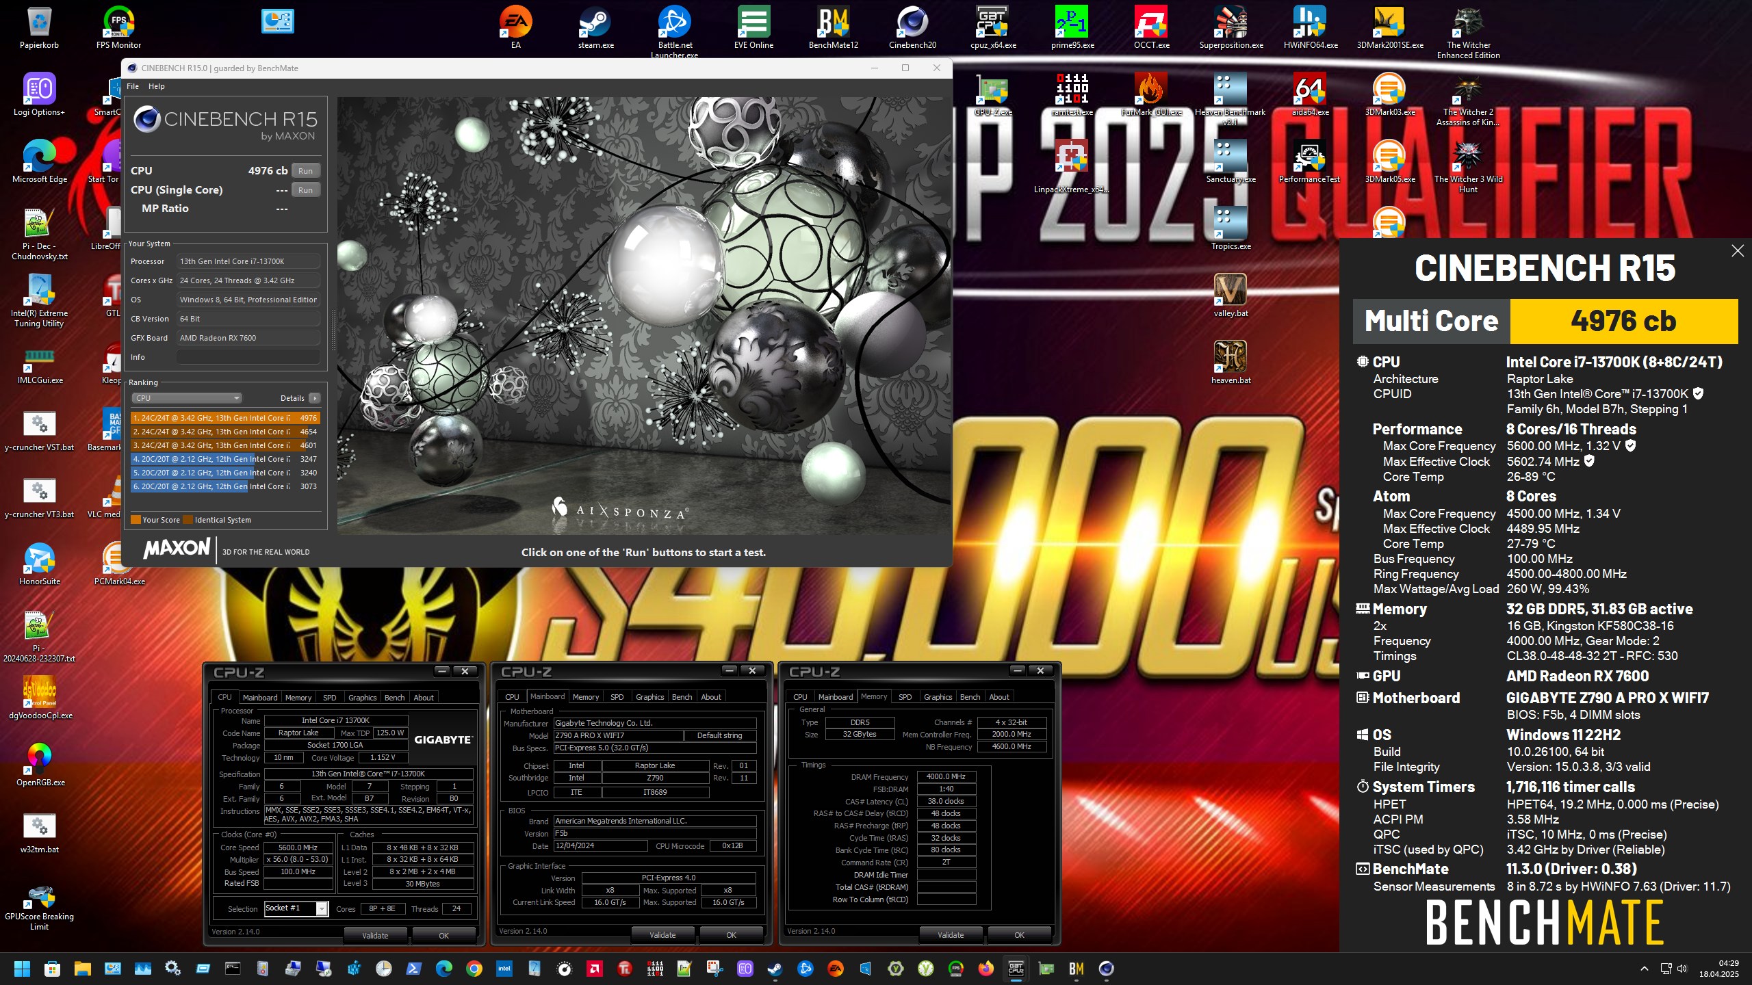This screenshot has width=1752, height=985.
Task: Select ranking row 1 scoring 4976
Action: tap(225, 418)
